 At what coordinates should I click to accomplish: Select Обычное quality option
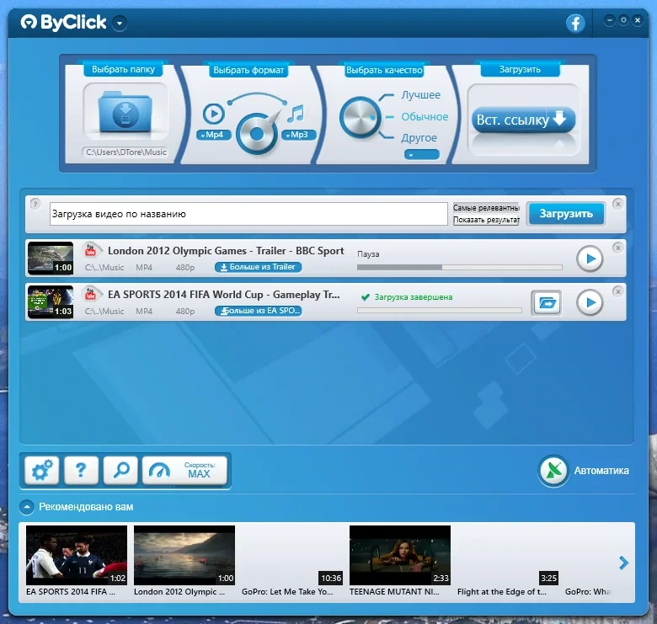click(x=425, y=117)
